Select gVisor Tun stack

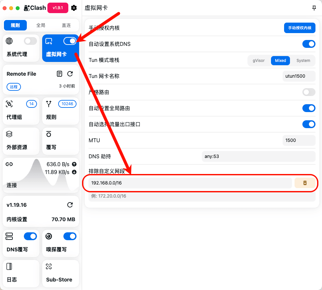259,61
